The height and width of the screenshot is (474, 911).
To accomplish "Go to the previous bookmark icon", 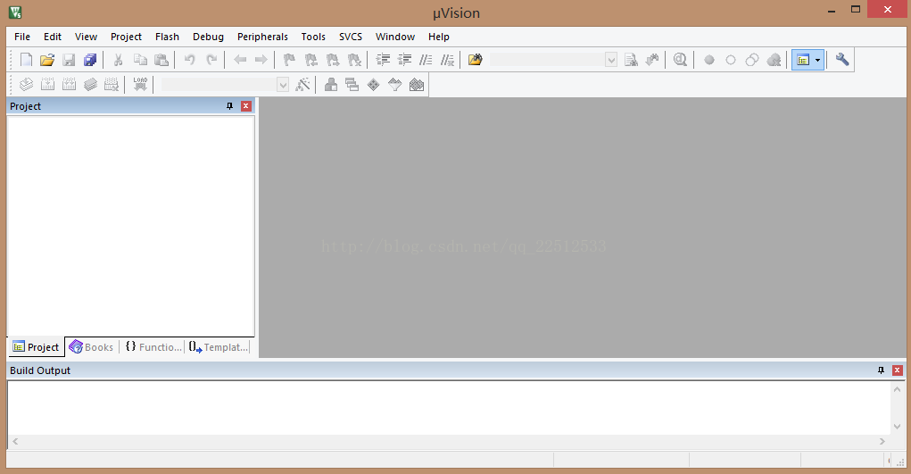I will 311,60.
